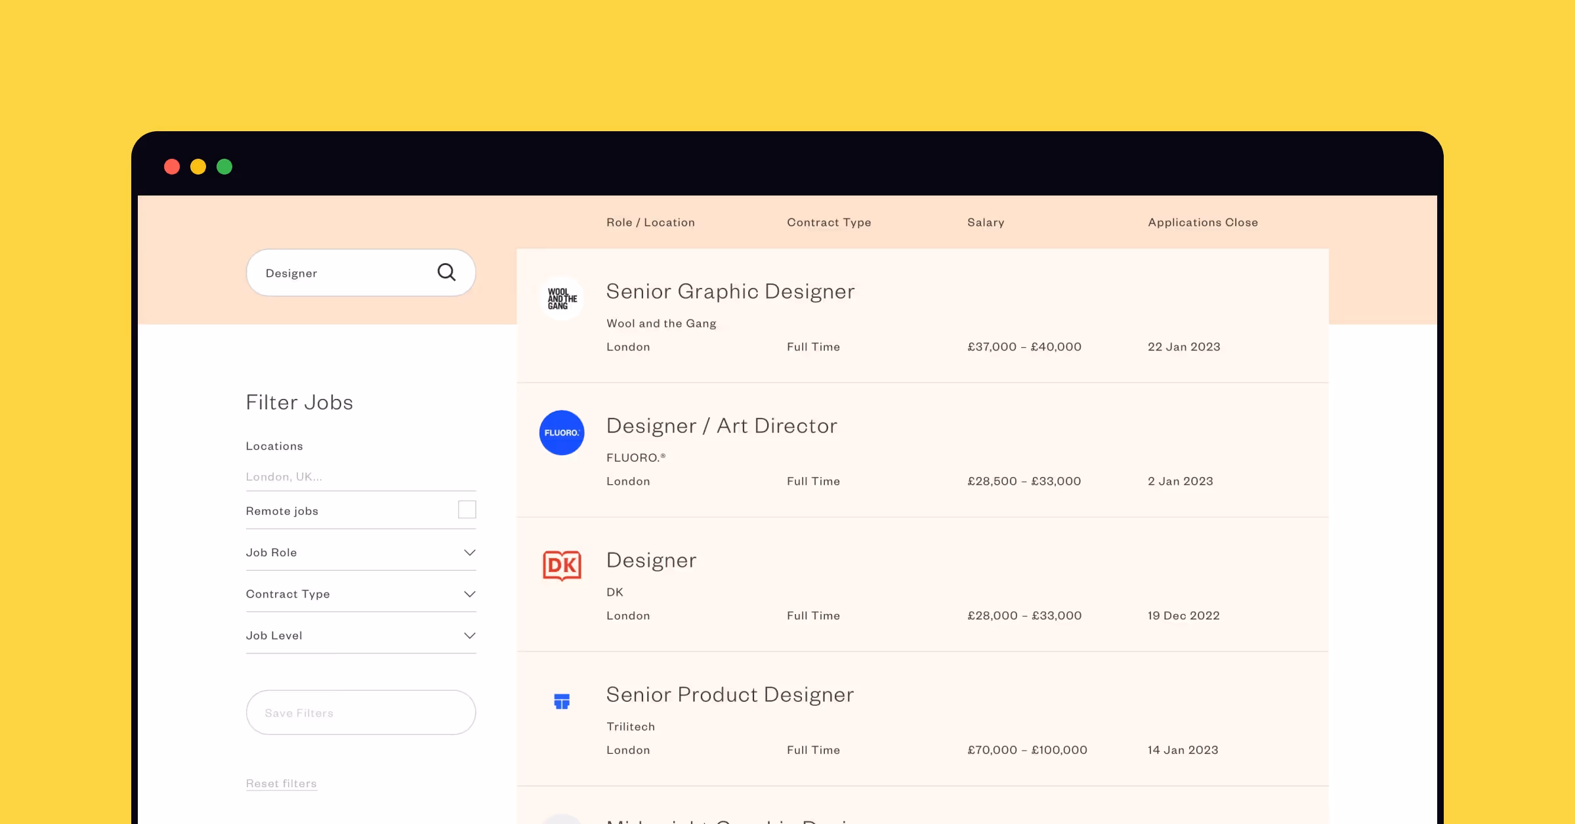
Task: Click the red window close dot
Action: [x=172, y=167]
